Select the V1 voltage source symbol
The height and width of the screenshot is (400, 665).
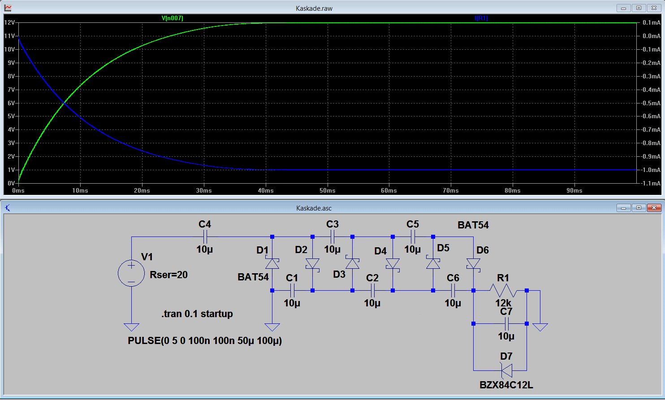(x=131, y=273)
